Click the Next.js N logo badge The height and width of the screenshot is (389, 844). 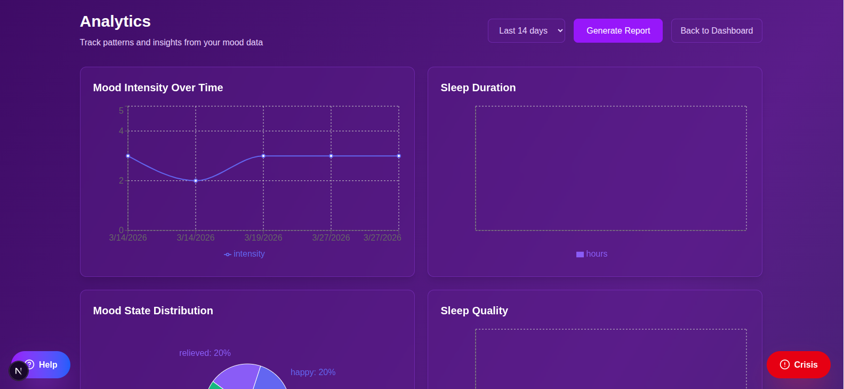coord(19,371)
